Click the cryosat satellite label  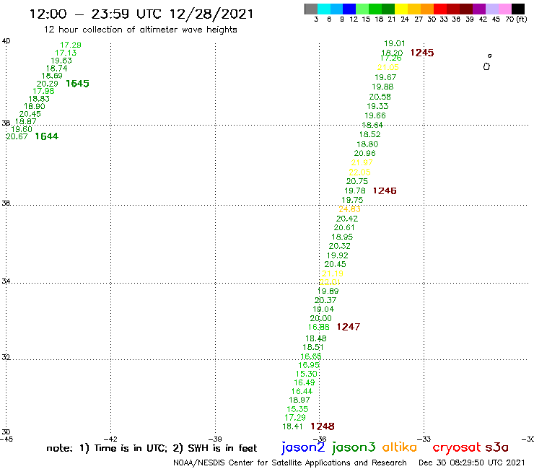pos(456,447)
